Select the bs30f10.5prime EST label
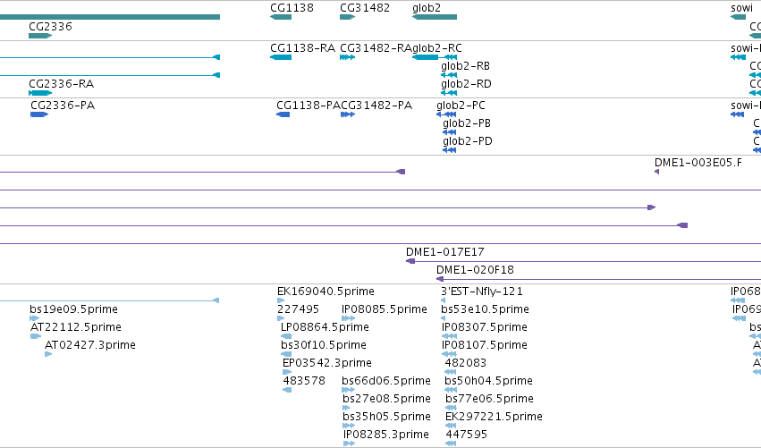The image size is (761, 448). [323, 345]
